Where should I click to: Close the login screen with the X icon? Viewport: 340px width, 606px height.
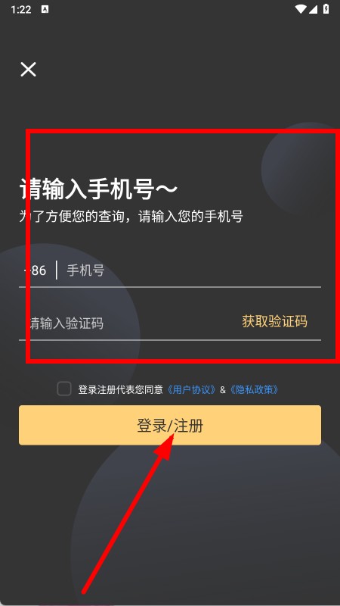pyautogui.click(x=28, y=69)
